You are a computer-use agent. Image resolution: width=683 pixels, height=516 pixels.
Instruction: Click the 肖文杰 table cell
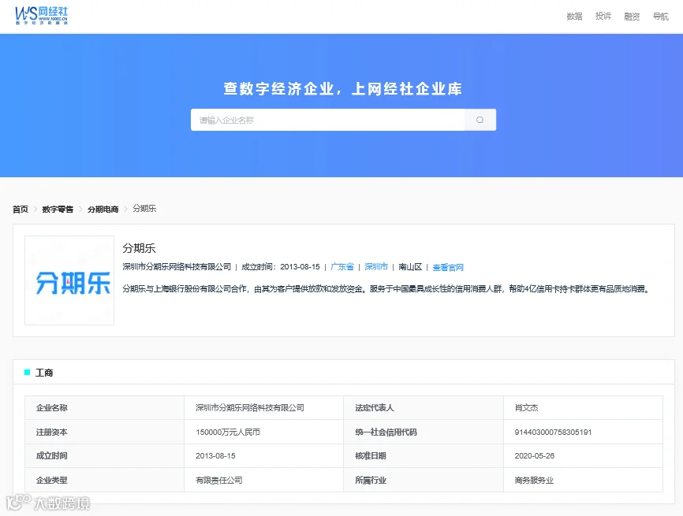(x=526, y=407)
